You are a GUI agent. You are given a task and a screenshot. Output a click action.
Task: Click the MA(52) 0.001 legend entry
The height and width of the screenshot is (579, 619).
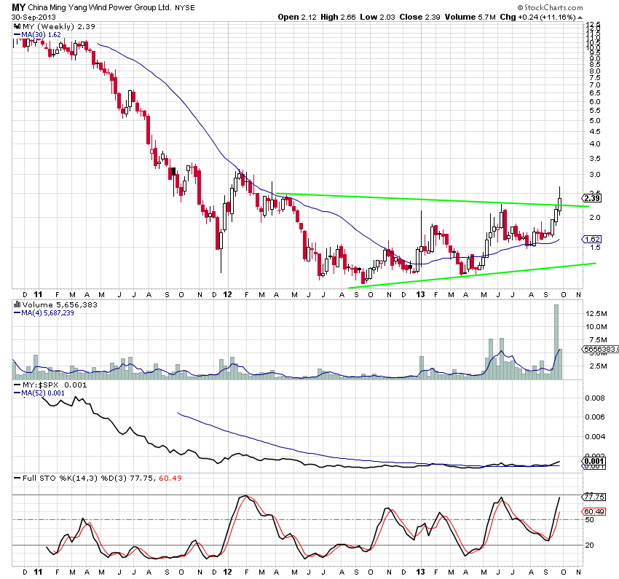pyautogui.click(x=43, y=393)
